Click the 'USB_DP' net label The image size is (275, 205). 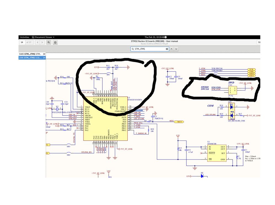[137, 113]
